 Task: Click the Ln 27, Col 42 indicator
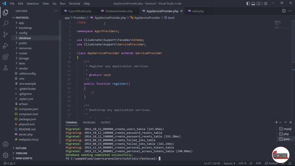tap(212, 163)
